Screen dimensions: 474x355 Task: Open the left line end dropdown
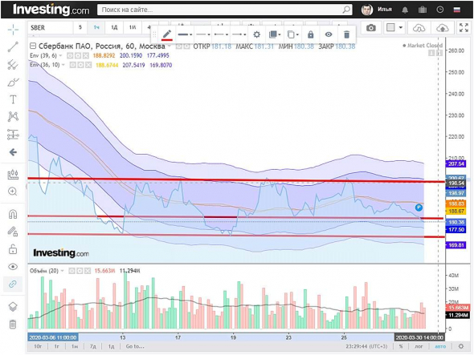tap(221, 34)
